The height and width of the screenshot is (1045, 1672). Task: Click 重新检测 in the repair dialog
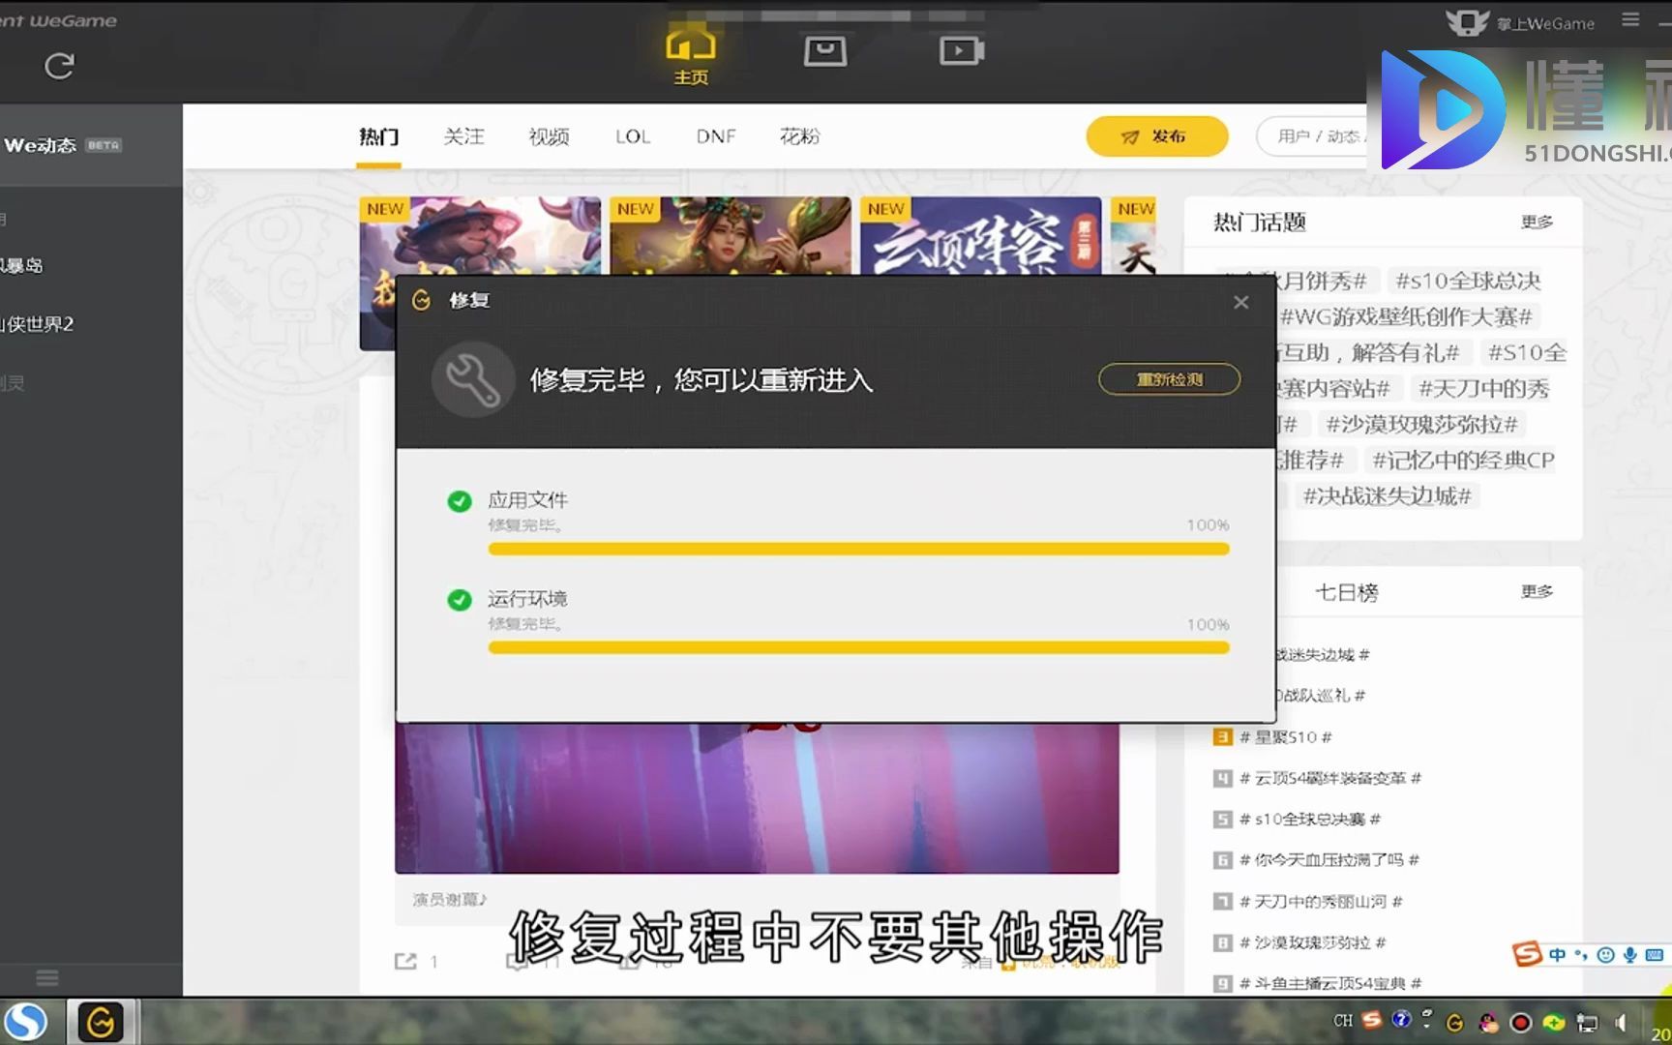pyautogui.click(x=1169, y=379)
